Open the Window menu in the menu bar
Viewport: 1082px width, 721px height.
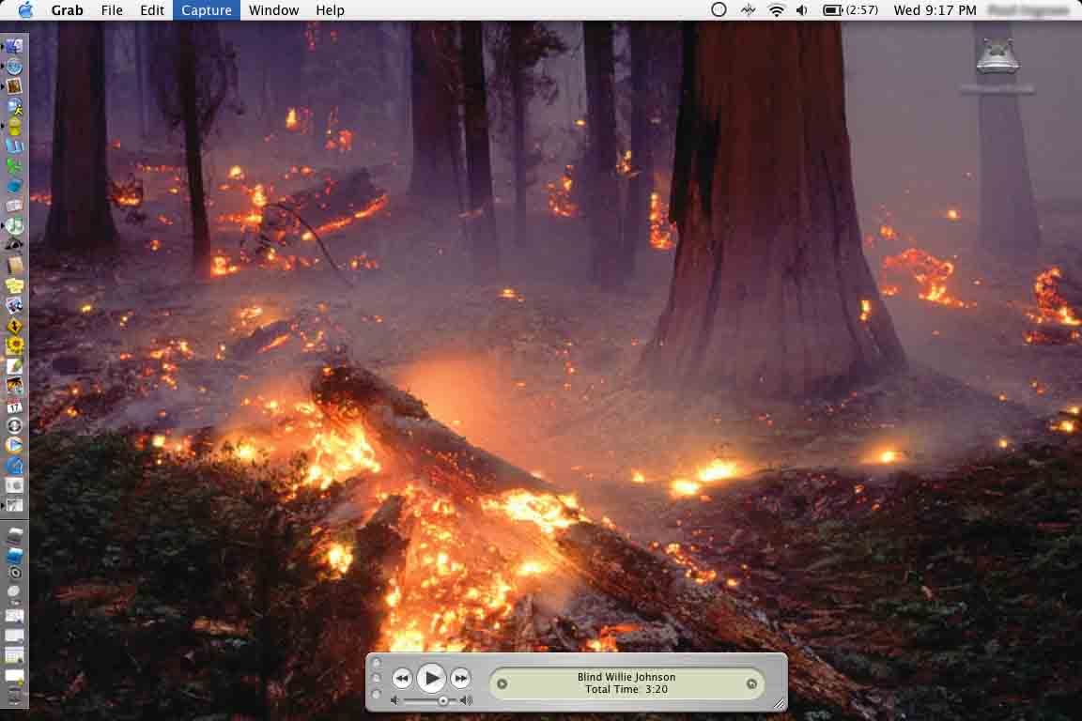(x=273, y=10)
